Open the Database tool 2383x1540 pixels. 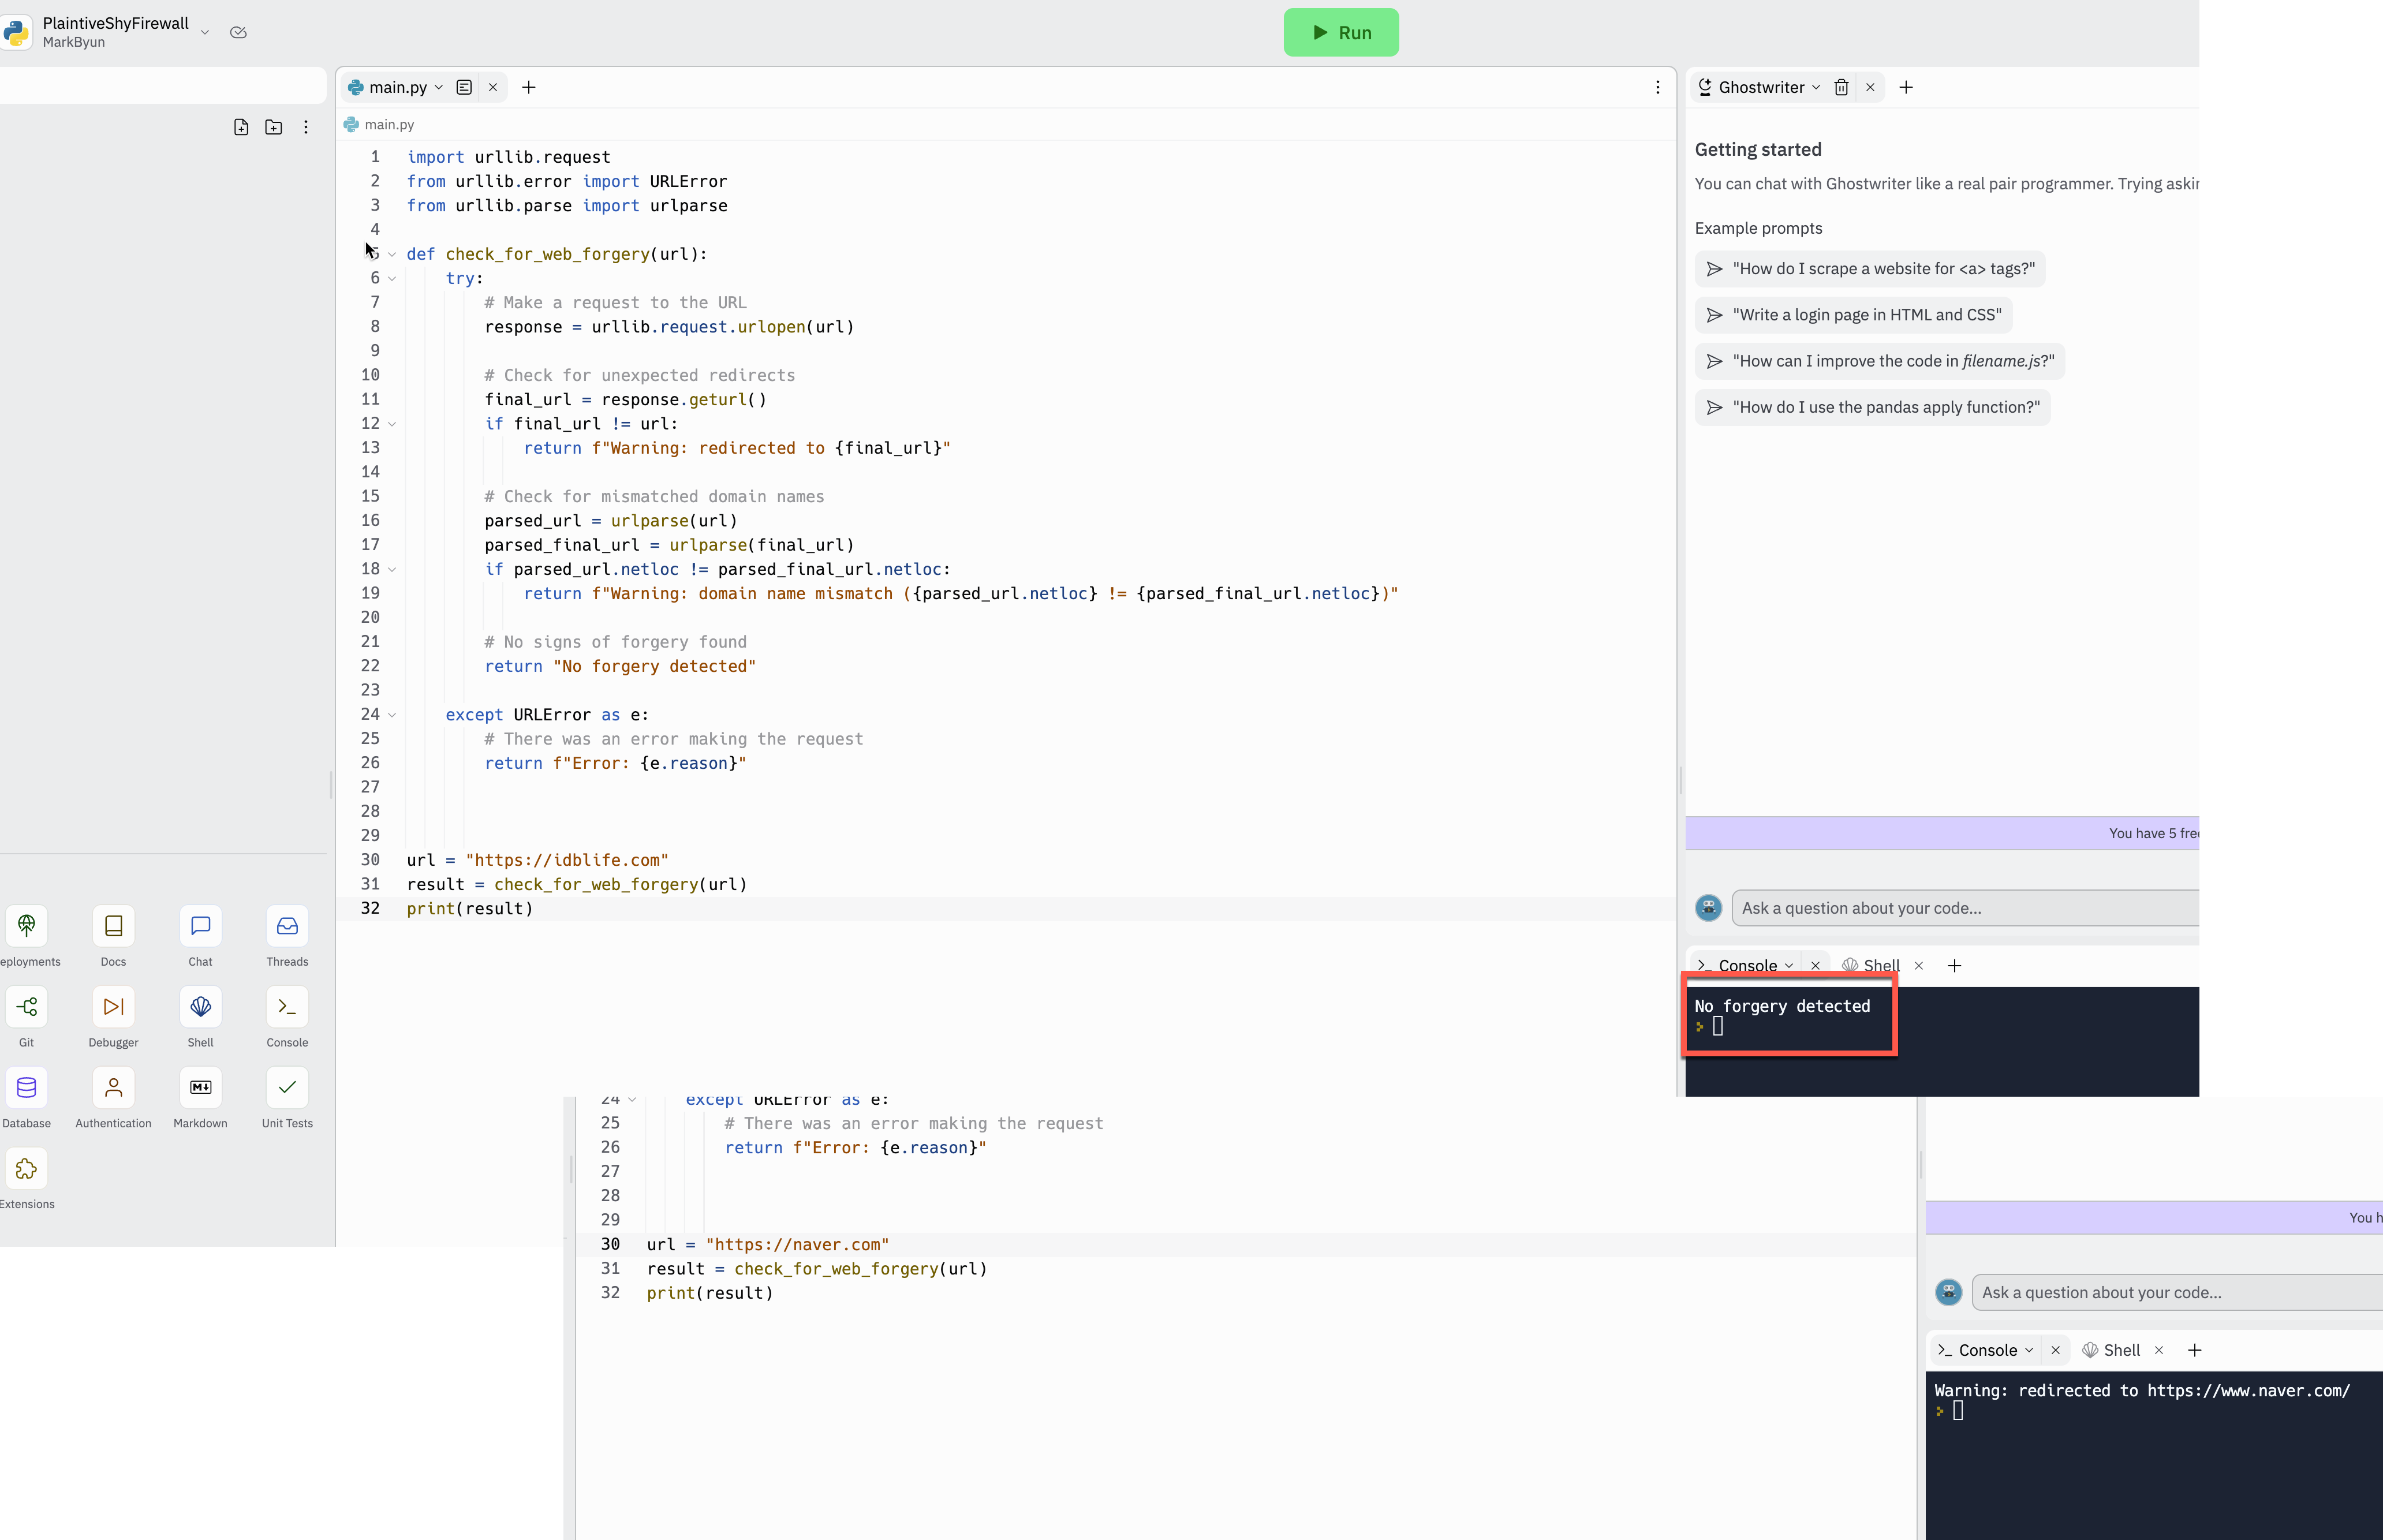pyautogui.click(x=26, y=1088)
